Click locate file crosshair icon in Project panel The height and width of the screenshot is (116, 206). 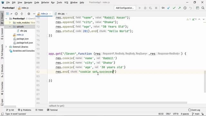[16, 14]
